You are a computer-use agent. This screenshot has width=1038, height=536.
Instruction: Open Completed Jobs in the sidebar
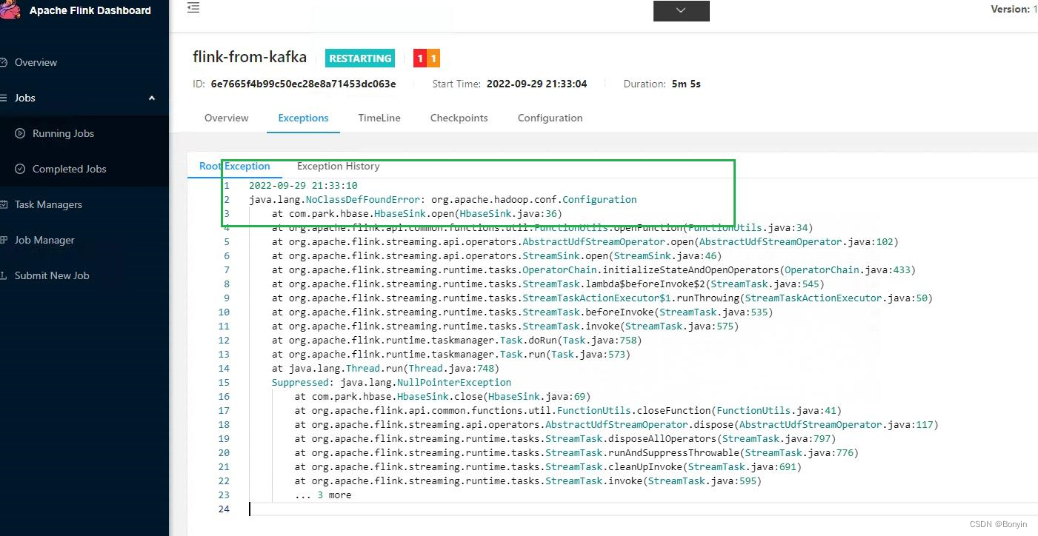pos(70,169)
